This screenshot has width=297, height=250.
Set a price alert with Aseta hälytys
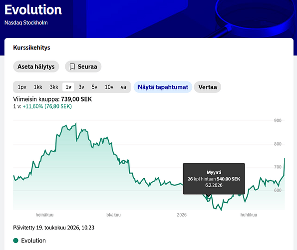pyautogui.click(x=36, y=66)
